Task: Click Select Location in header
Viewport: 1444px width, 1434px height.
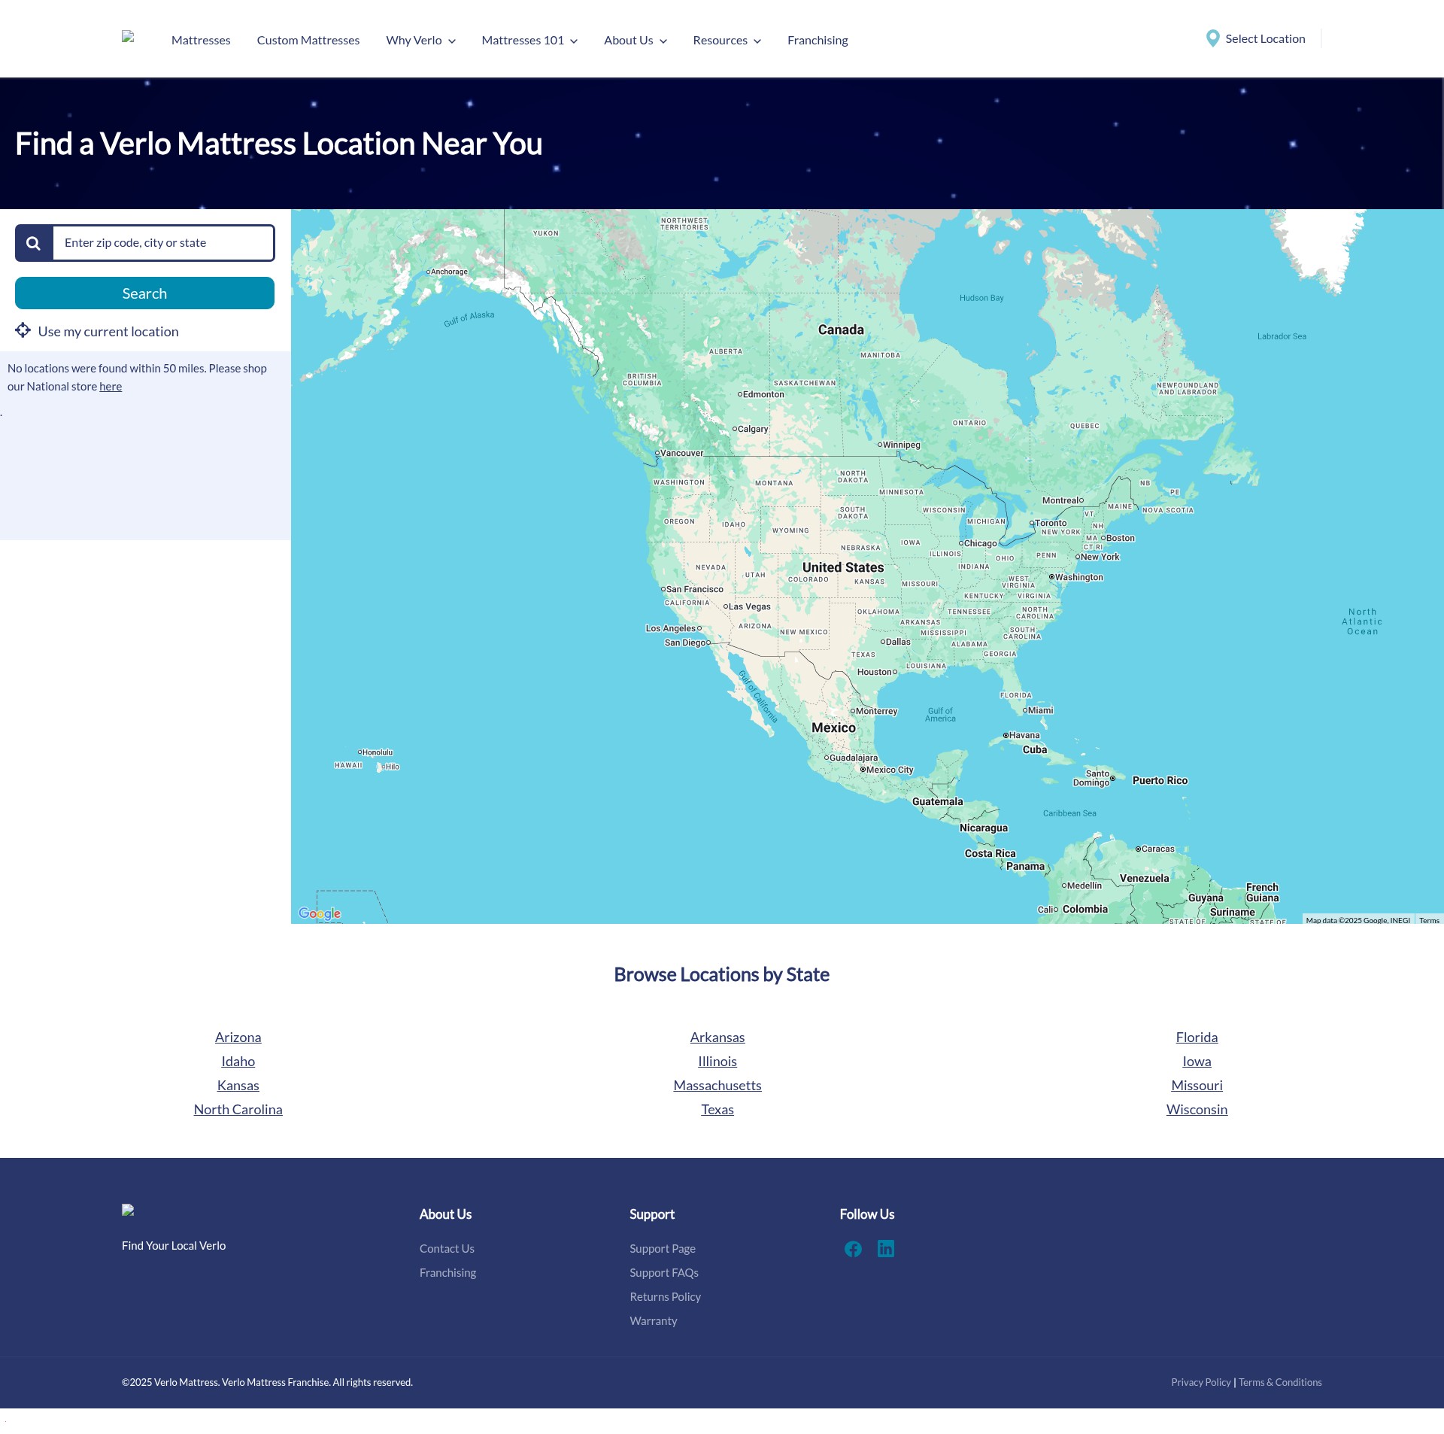Action: click(x=1265, y=38)
